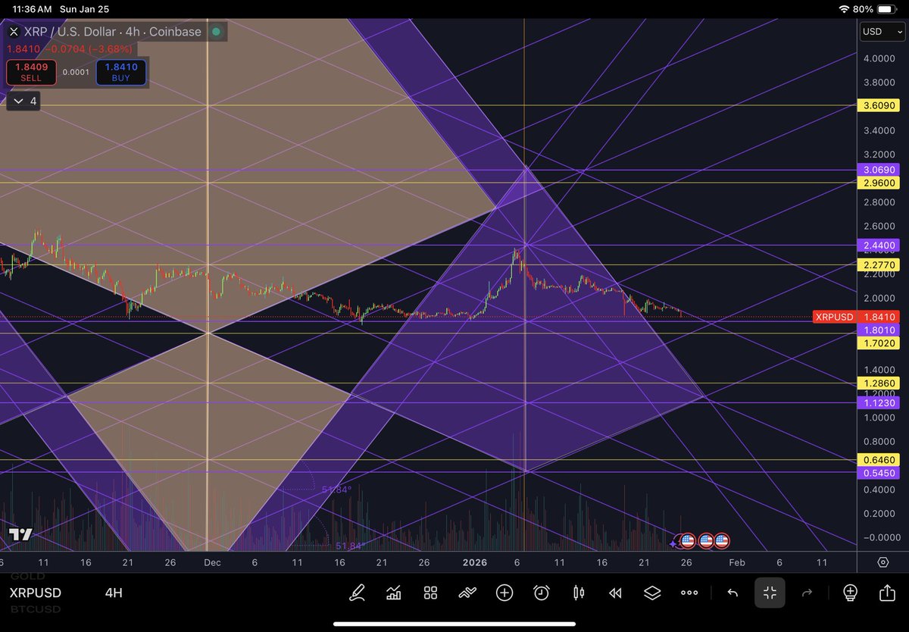Screen dimensions: 909x632
Task: Open chart settings hexagon gear icon
Action: 883,562
